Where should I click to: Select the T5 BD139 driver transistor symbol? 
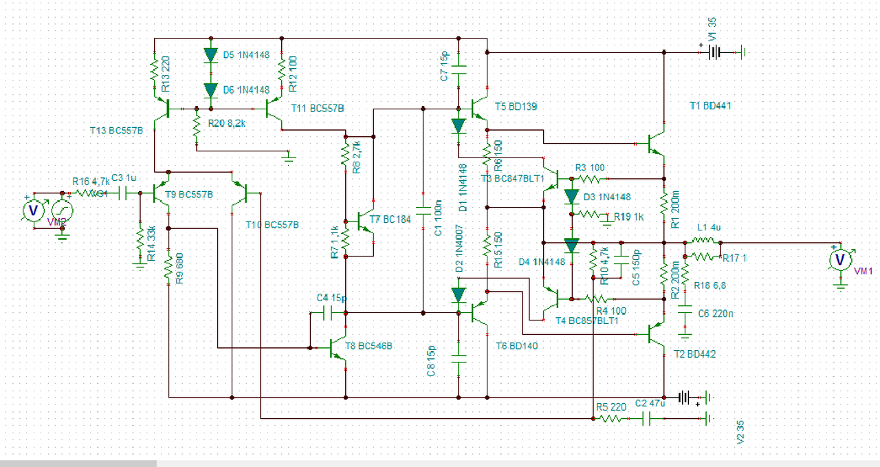pyautogui.click(x=478, y=108)
